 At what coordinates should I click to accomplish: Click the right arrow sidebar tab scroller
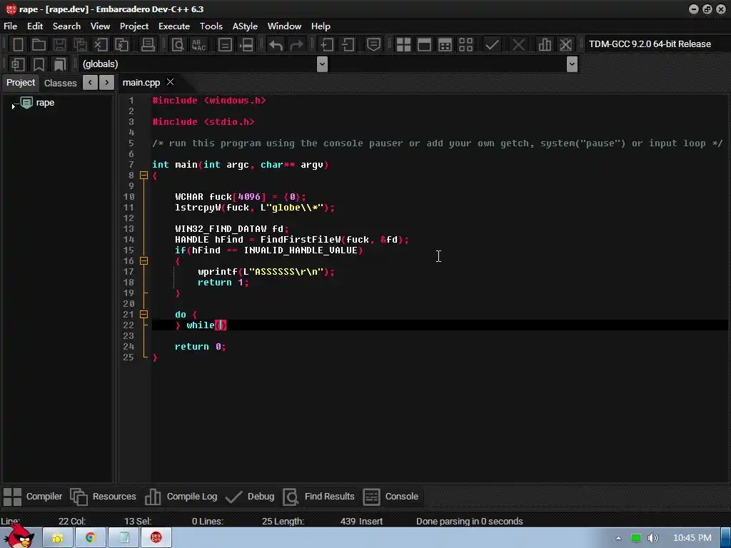tap(107, 83)
